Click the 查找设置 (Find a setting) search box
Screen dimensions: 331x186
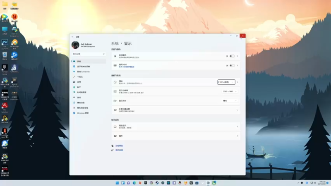click(89, 54)
